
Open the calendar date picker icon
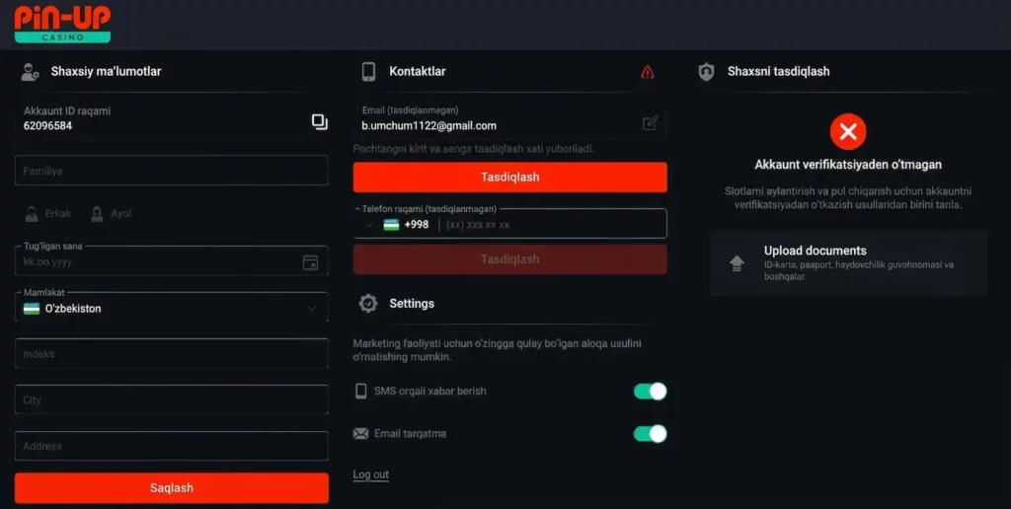click(310, 262)
